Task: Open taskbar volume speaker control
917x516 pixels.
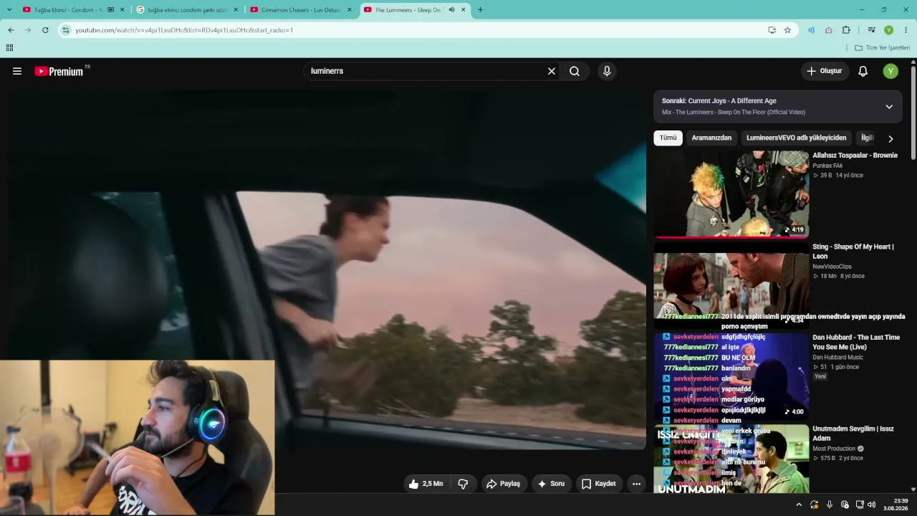Action: [x=871, y=505]
